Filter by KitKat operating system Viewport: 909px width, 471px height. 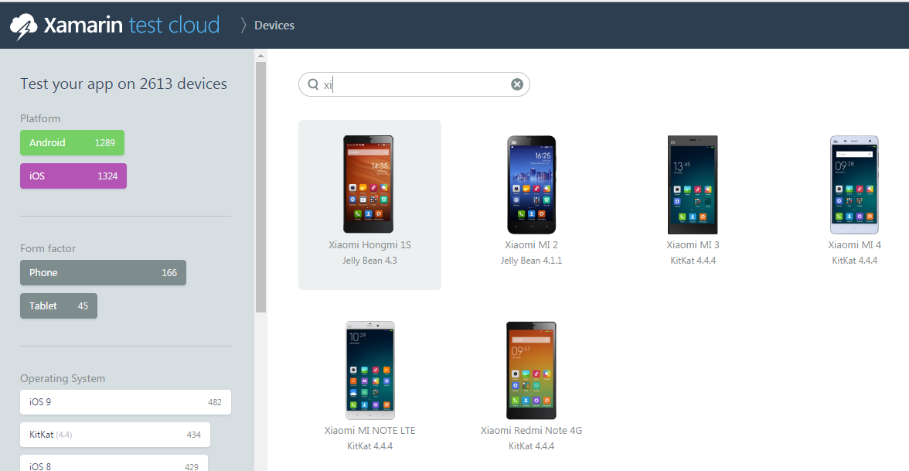click(114, 435)
